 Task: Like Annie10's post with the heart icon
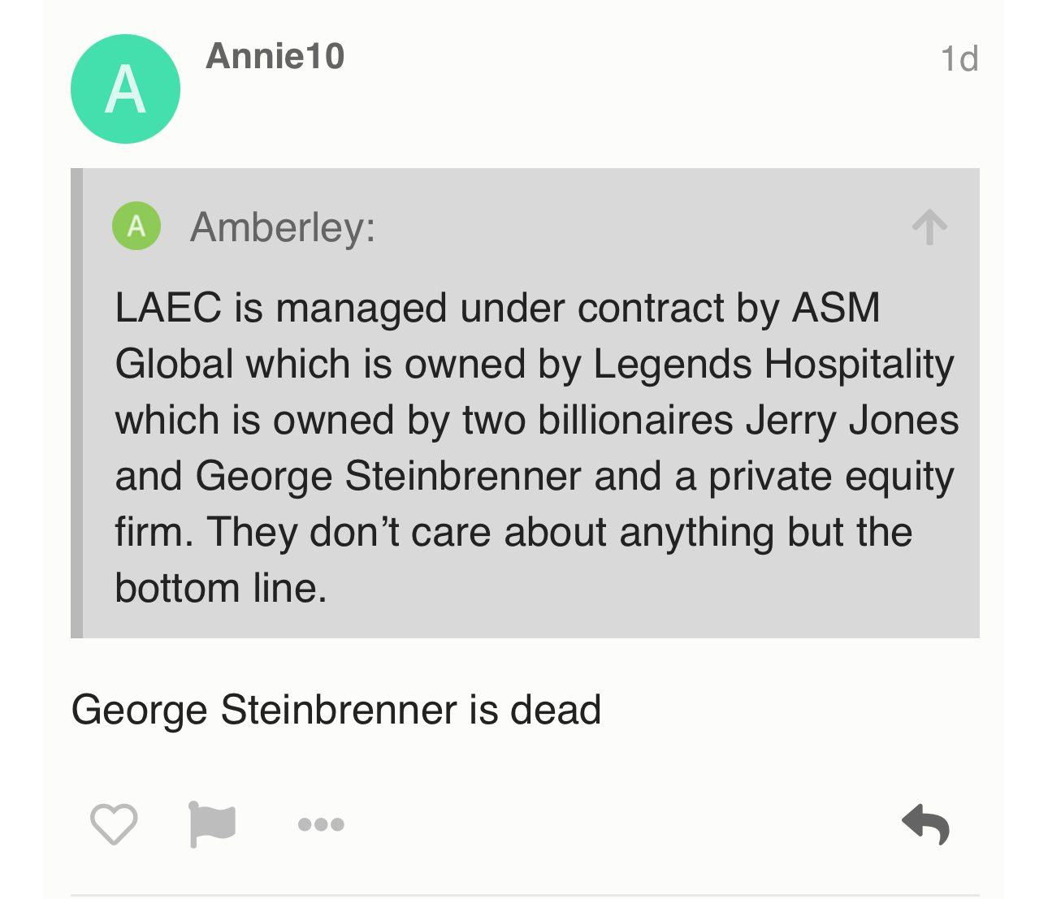pos(114,824)
